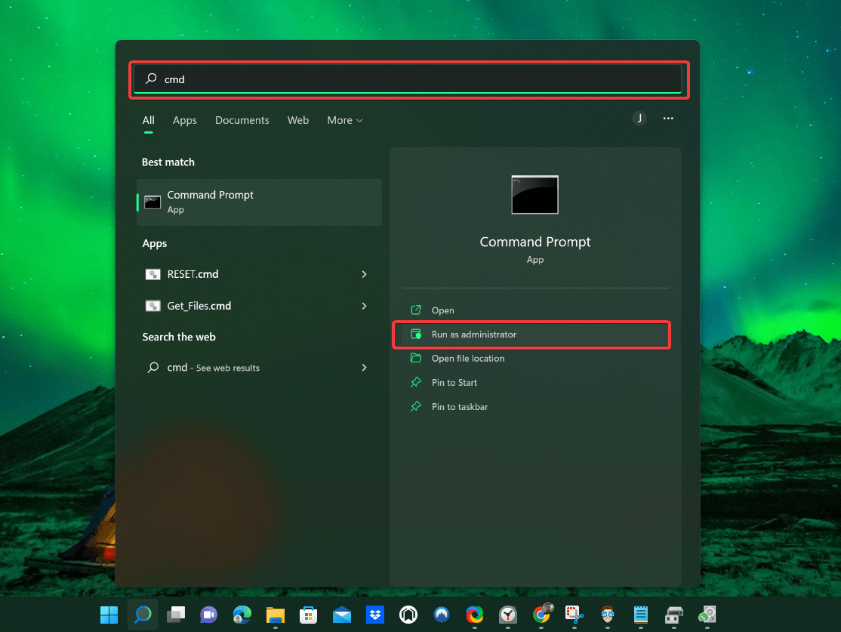Select the Web search tab
This screenshot has width=841, height=632.
pyautogui.click(x=297, y=120)
